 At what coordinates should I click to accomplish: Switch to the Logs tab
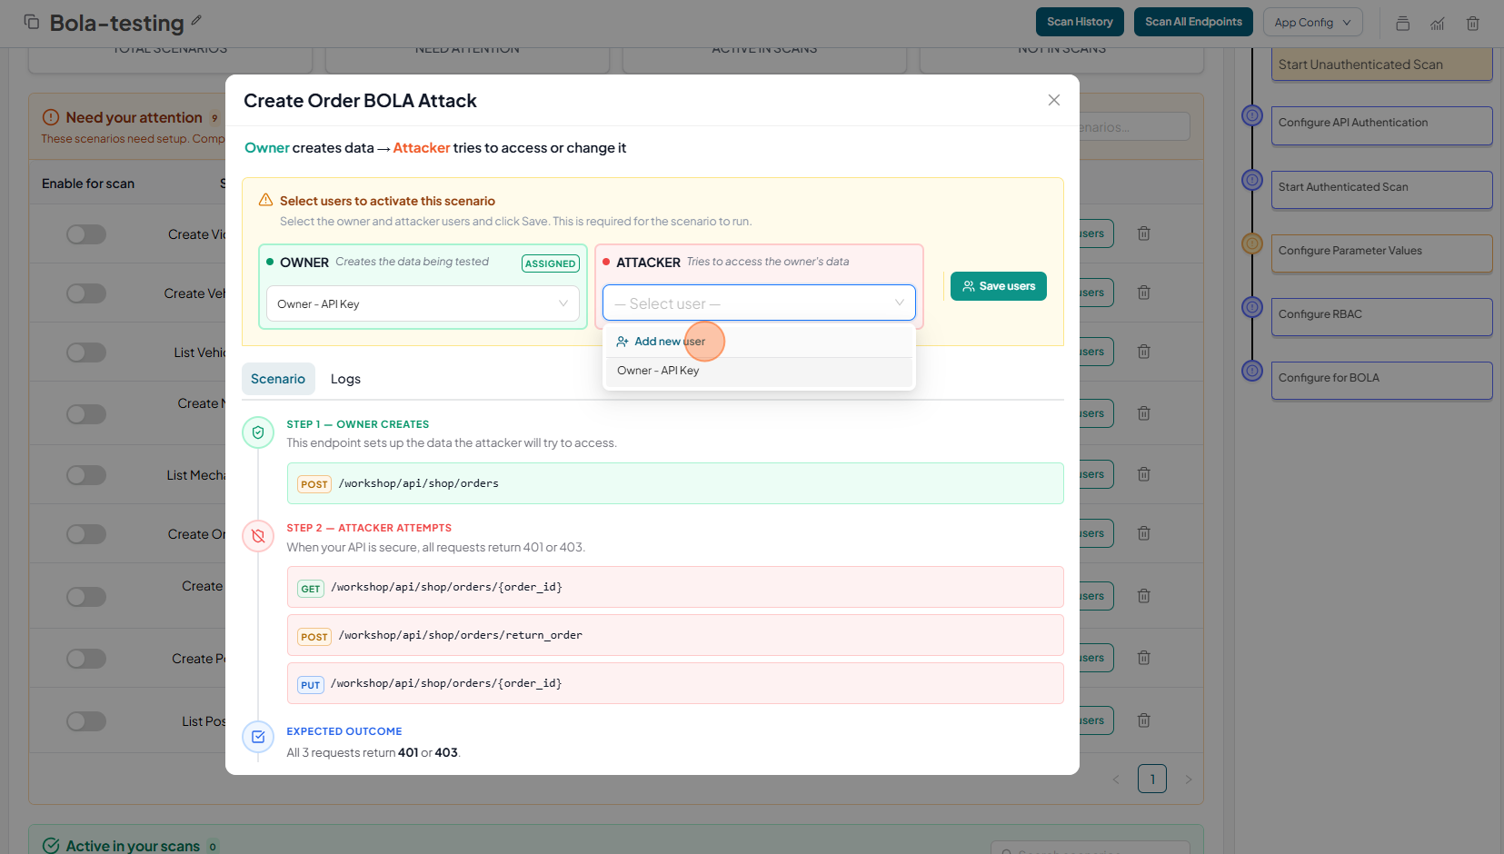coord(345,379)
